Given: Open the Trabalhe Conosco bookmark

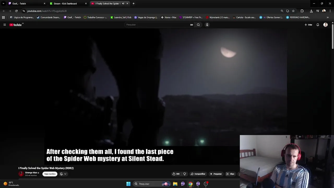Looking at the screenshot, I should coord(95,17).
